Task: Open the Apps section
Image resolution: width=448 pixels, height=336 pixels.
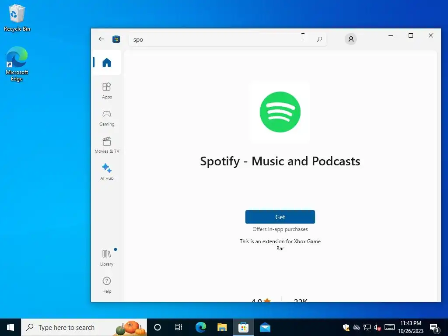Action: 107,91
